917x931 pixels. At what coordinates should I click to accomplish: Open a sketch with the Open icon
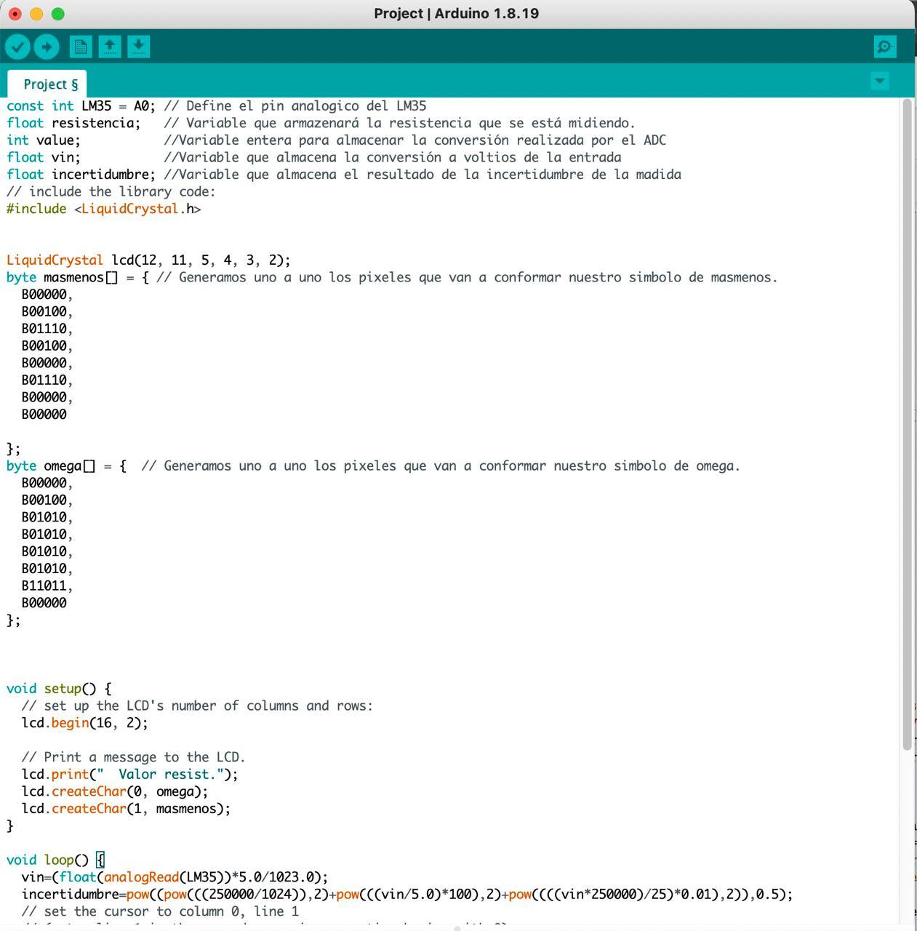click(110, 47)
